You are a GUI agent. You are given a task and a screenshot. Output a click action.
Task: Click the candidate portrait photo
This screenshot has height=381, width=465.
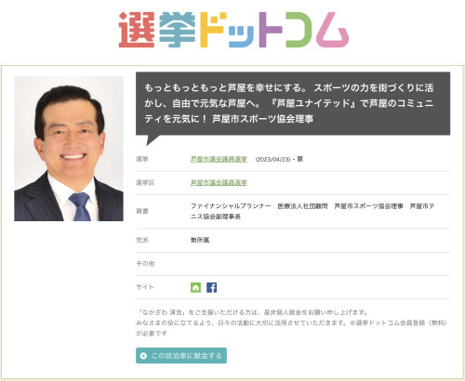[x=69, y=149]
